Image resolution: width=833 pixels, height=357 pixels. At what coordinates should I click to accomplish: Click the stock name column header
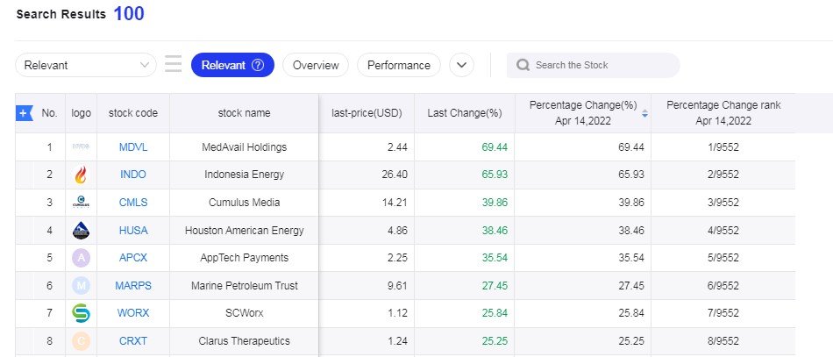[245, 113]
